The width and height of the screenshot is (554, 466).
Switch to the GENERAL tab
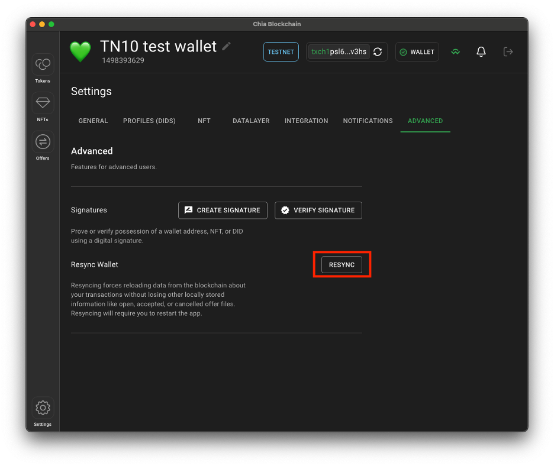tap(93, 121)
